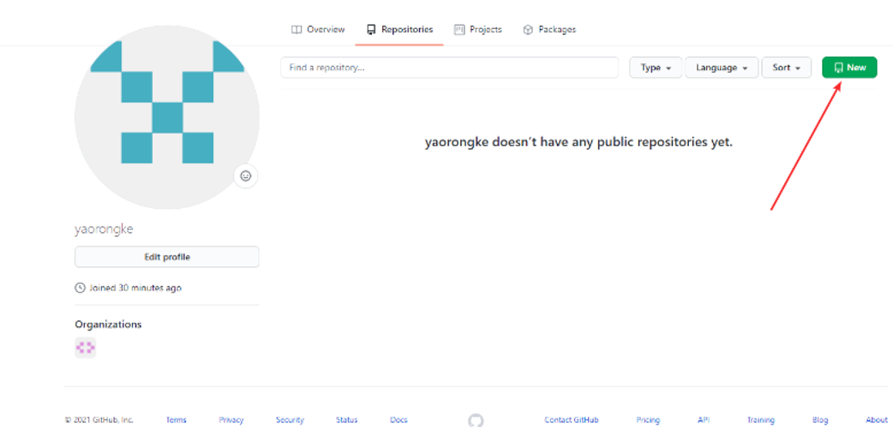The height and width of the screenshot is (427, 893).
Task: Click the project board icon beside Projects
Action: 459,30
